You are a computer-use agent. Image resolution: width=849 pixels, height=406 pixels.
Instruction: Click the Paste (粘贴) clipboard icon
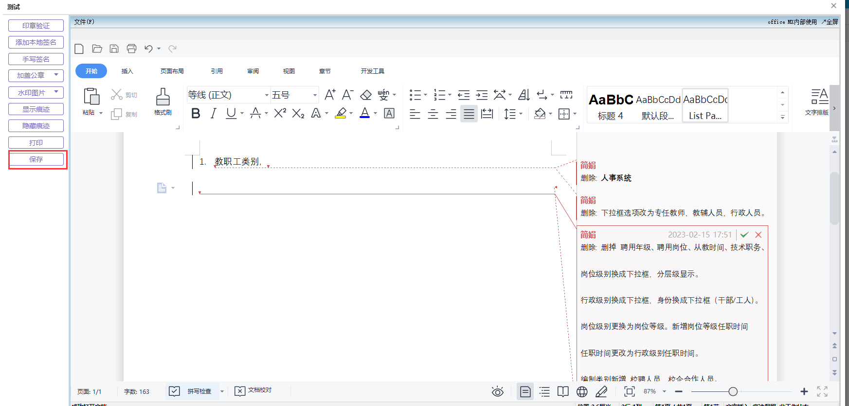pyautogui.click(x=91, y=97)
